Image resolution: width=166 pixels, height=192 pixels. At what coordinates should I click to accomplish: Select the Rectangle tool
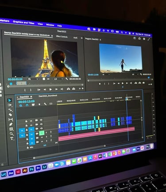pyautogui.click(x=11, y=129)
